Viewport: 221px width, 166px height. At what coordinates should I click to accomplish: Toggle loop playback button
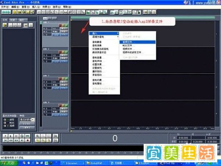click(x=28, y=136)
